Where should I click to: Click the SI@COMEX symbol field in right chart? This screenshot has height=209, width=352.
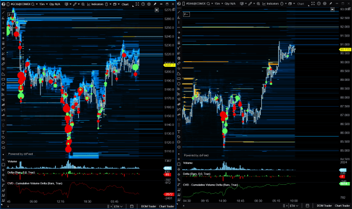pyautogui.click(x=196, y=3)
